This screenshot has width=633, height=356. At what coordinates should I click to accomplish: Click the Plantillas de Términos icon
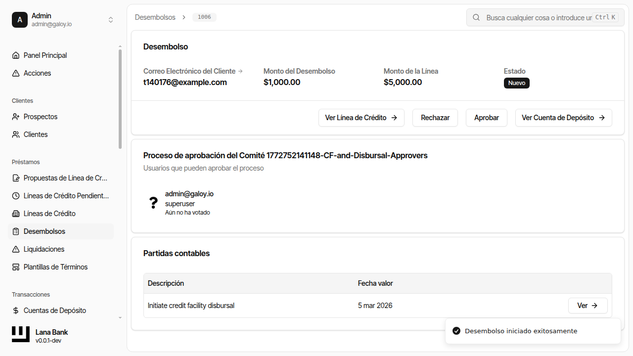click(16, 267)
